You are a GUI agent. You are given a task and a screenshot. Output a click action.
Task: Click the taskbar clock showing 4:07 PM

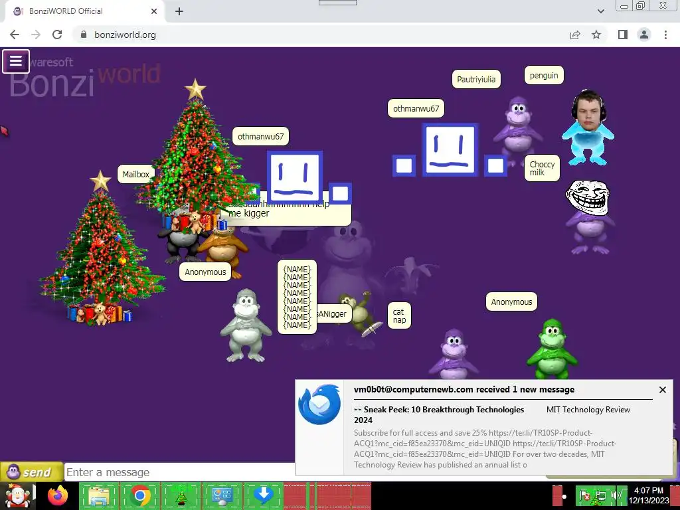click(649, 495)
